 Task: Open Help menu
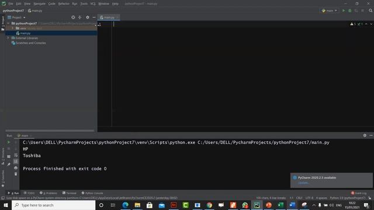tap(115, 3)
